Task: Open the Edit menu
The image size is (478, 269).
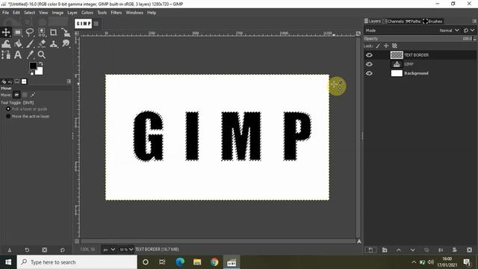Action: pyautogui.click(x=16, y=13)
